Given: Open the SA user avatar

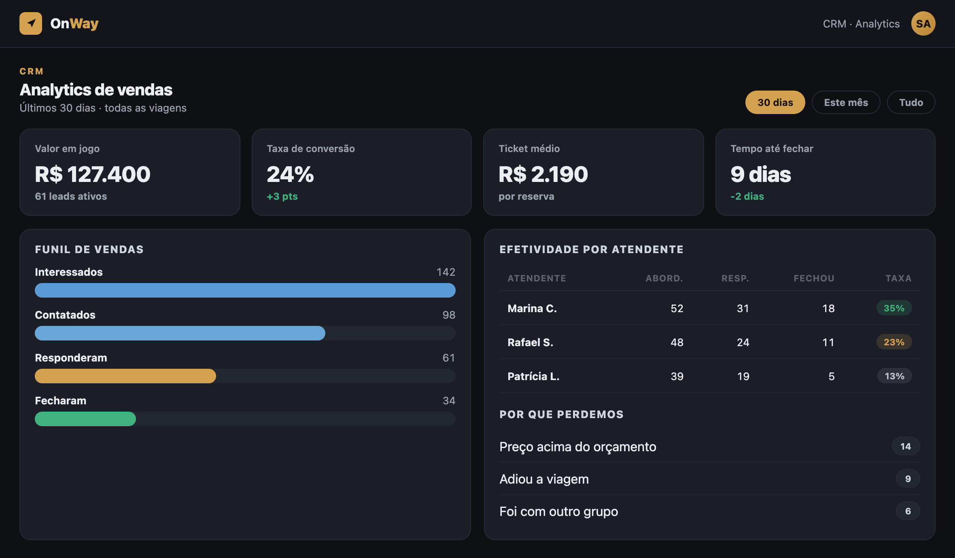Looking at the screenshot, I should pos(923,23).
